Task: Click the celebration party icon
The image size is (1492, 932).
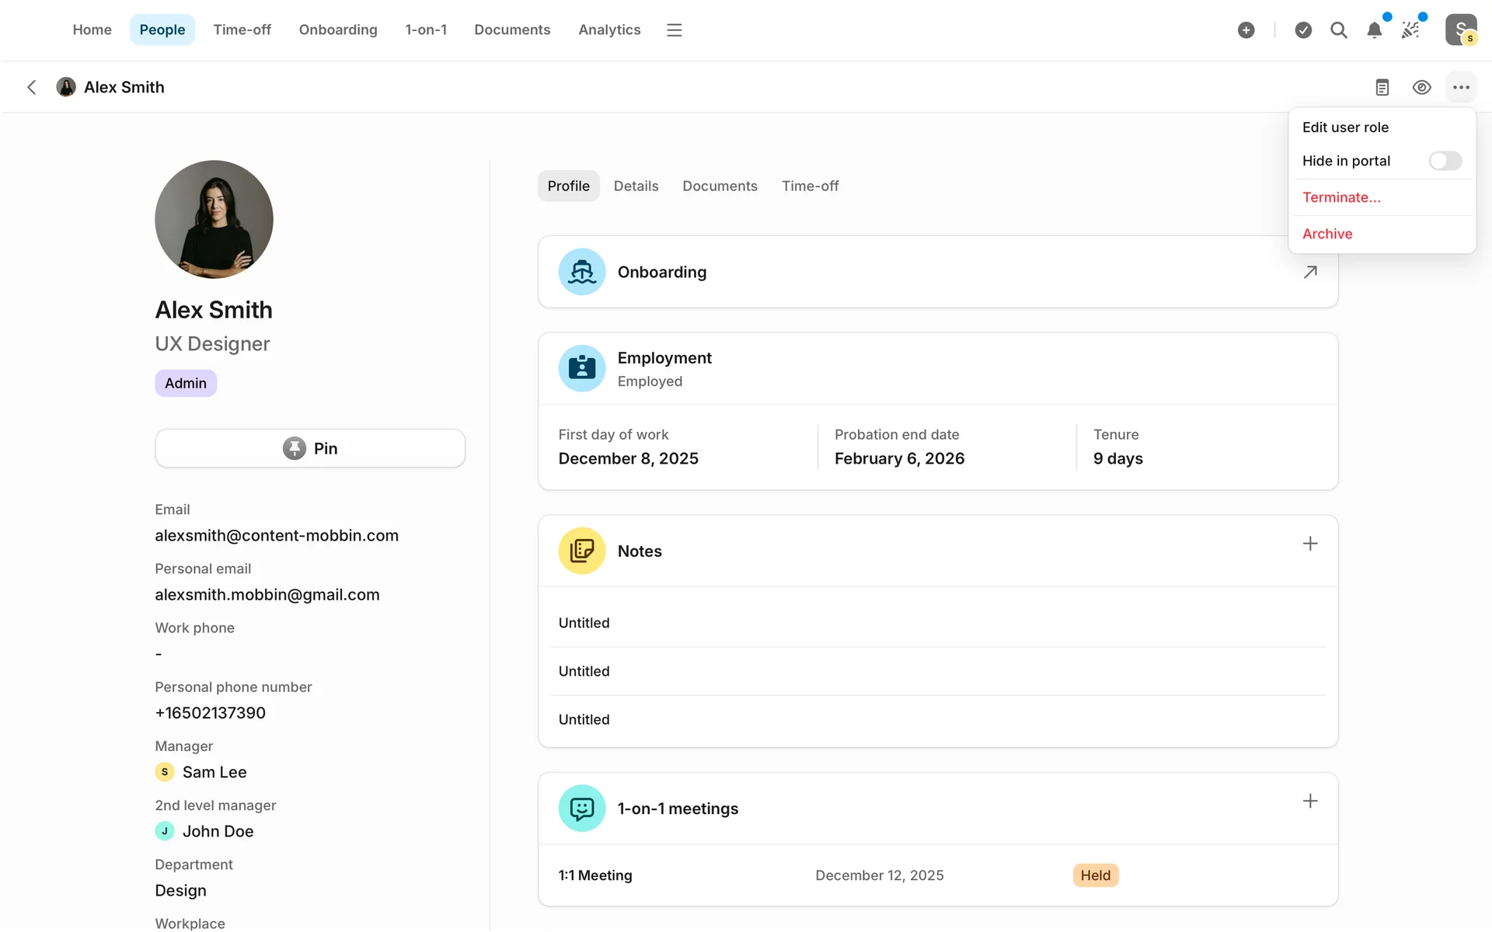Action: 1410,30
